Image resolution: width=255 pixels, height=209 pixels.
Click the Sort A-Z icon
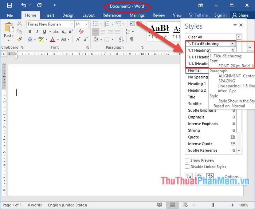[121, 39]
